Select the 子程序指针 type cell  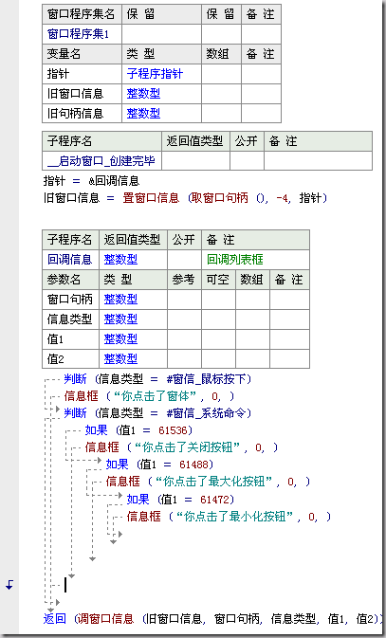pyautogui.click(x=161, y=74)
